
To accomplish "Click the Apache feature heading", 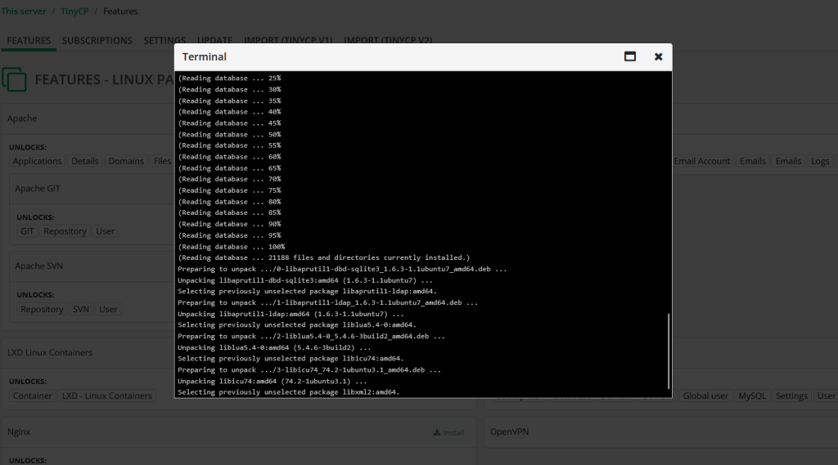I will coord(22,118).
